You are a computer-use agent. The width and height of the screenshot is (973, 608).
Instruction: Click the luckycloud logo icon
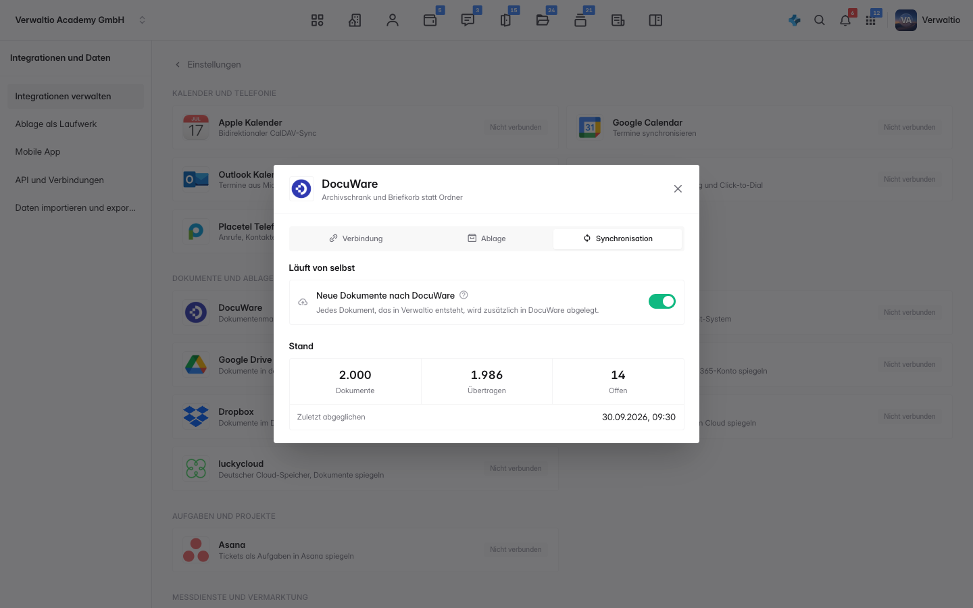click(196, 469)
